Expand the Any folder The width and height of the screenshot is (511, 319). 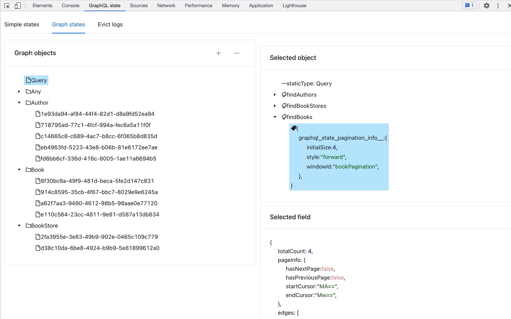tap(19, 92)
